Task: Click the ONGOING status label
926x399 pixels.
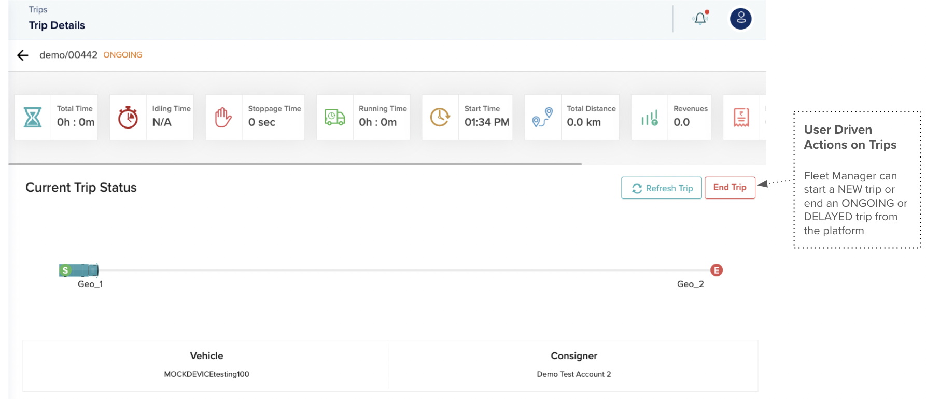Action: (122, 55)
